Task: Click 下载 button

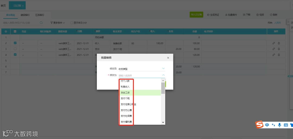Action: (x=247, y=15)
